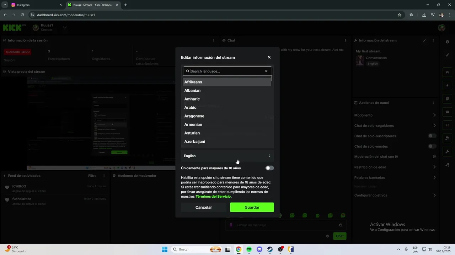This screenshot has width=455, height=255.
Task: Click the green Guardar button
Action: tap(252, 207)
